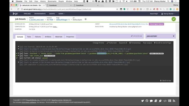Open the server list icon in the footer
This screenshot has width=189, height=106.
(x=170, y=101)
